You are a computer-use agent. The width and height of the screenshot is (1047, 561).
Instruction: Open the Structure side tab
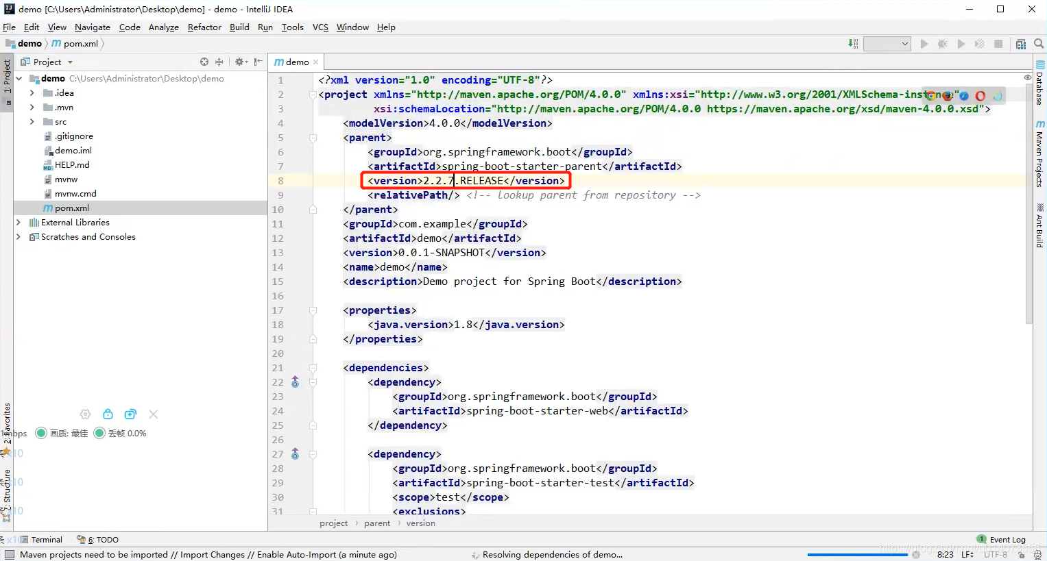click(x=7, y=495)
